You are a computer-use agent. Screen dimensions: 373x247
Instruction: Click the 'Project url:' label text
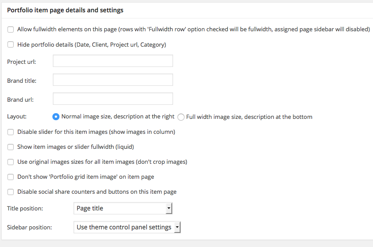click(x=22, y=62)
